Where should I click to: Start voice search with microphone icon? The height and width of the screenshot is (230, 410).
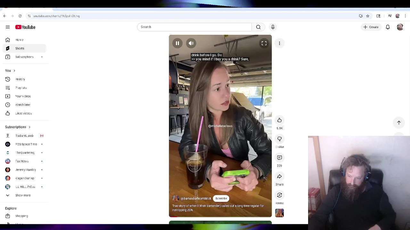click(273, 27)
